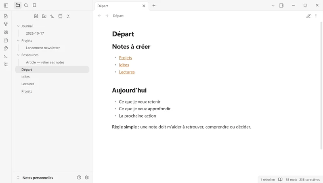Navigate back arrow

tap(99, 16)
